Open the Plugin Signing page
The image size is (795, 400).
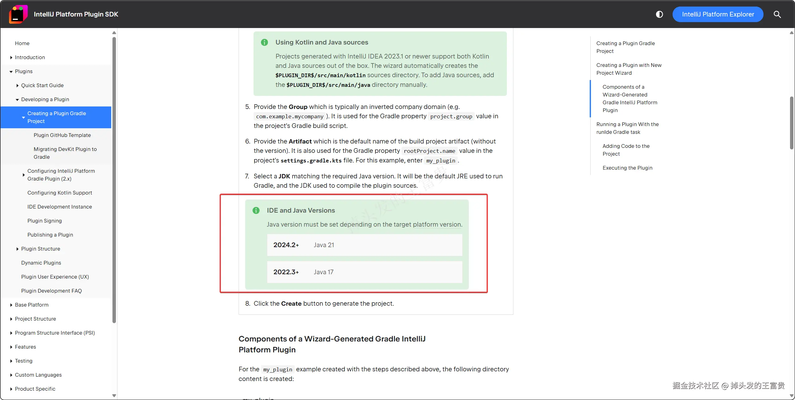click(x=45, y=221)
